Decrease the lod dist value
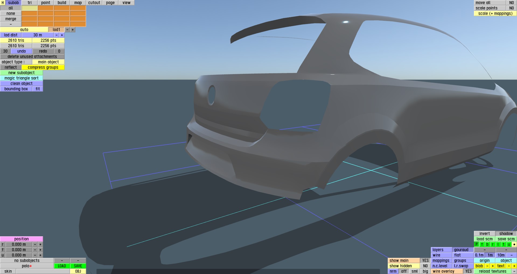The width and height of the screenshot is (517, 274). (x=57, y=35)
